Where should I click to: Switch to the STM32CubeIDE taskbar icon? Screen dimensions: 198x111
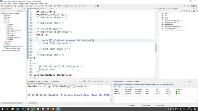(58, 109)
